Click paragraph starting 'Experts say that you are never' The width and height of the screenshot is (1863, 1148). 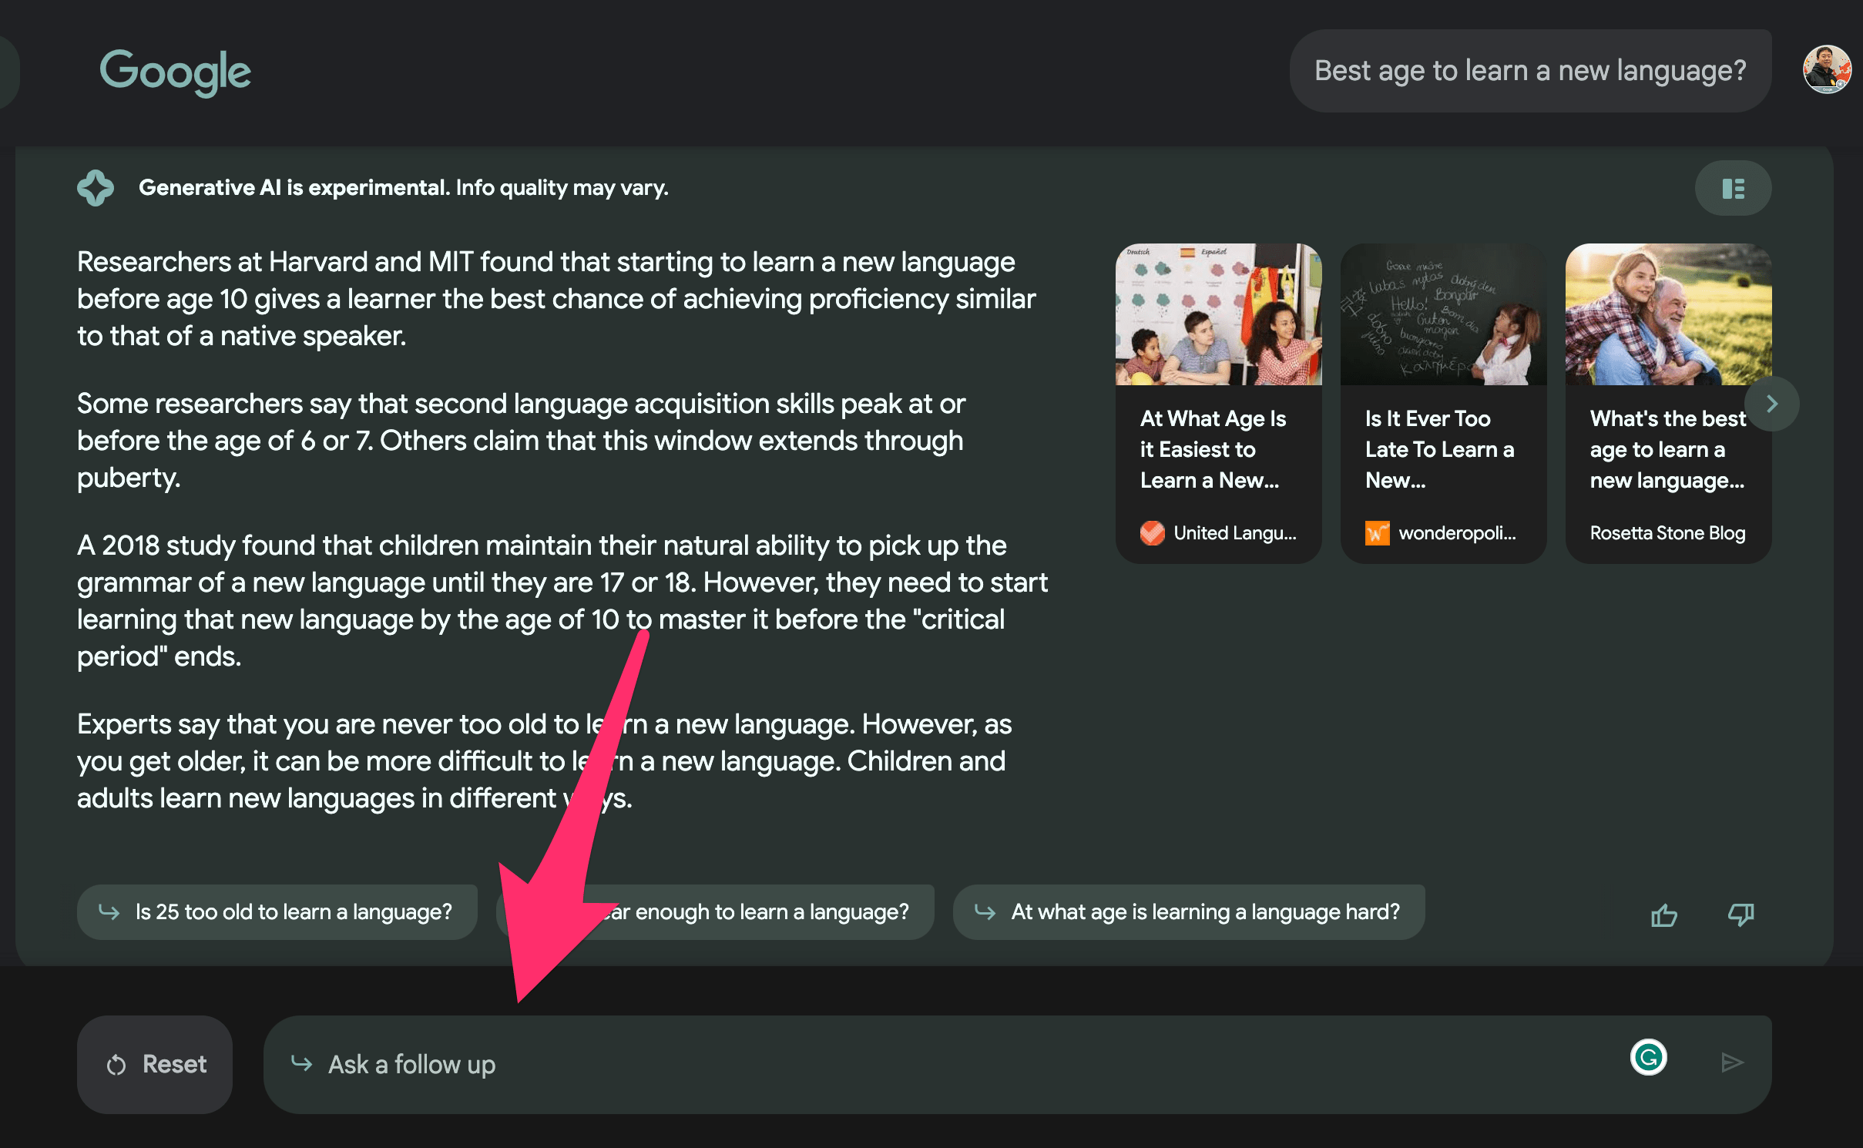tap(544, 761)
